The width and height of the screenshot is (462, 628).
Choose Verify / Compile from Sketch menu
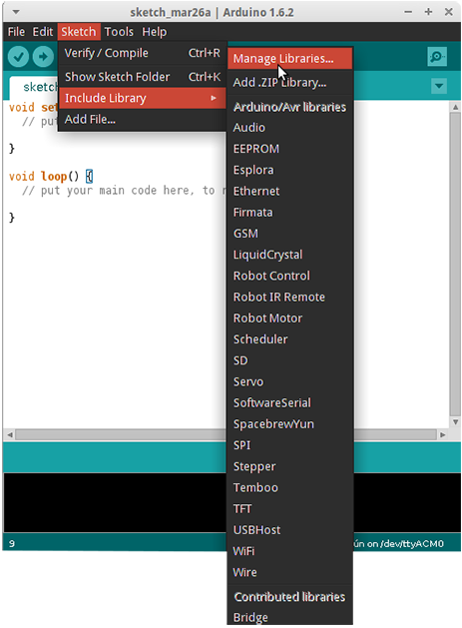tap(142, 53)
